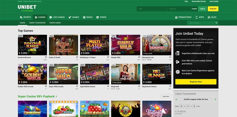The width and height of the screenshot is (237, 117).
Task: Click 20,000 Leagues Under the Sea title
Action: point(196,99)
